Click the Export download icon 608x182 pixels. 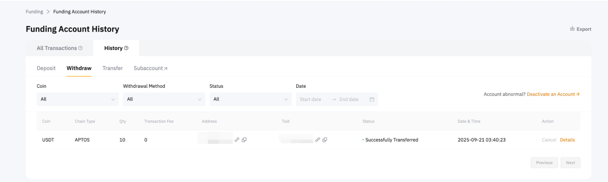pos(572,29)
